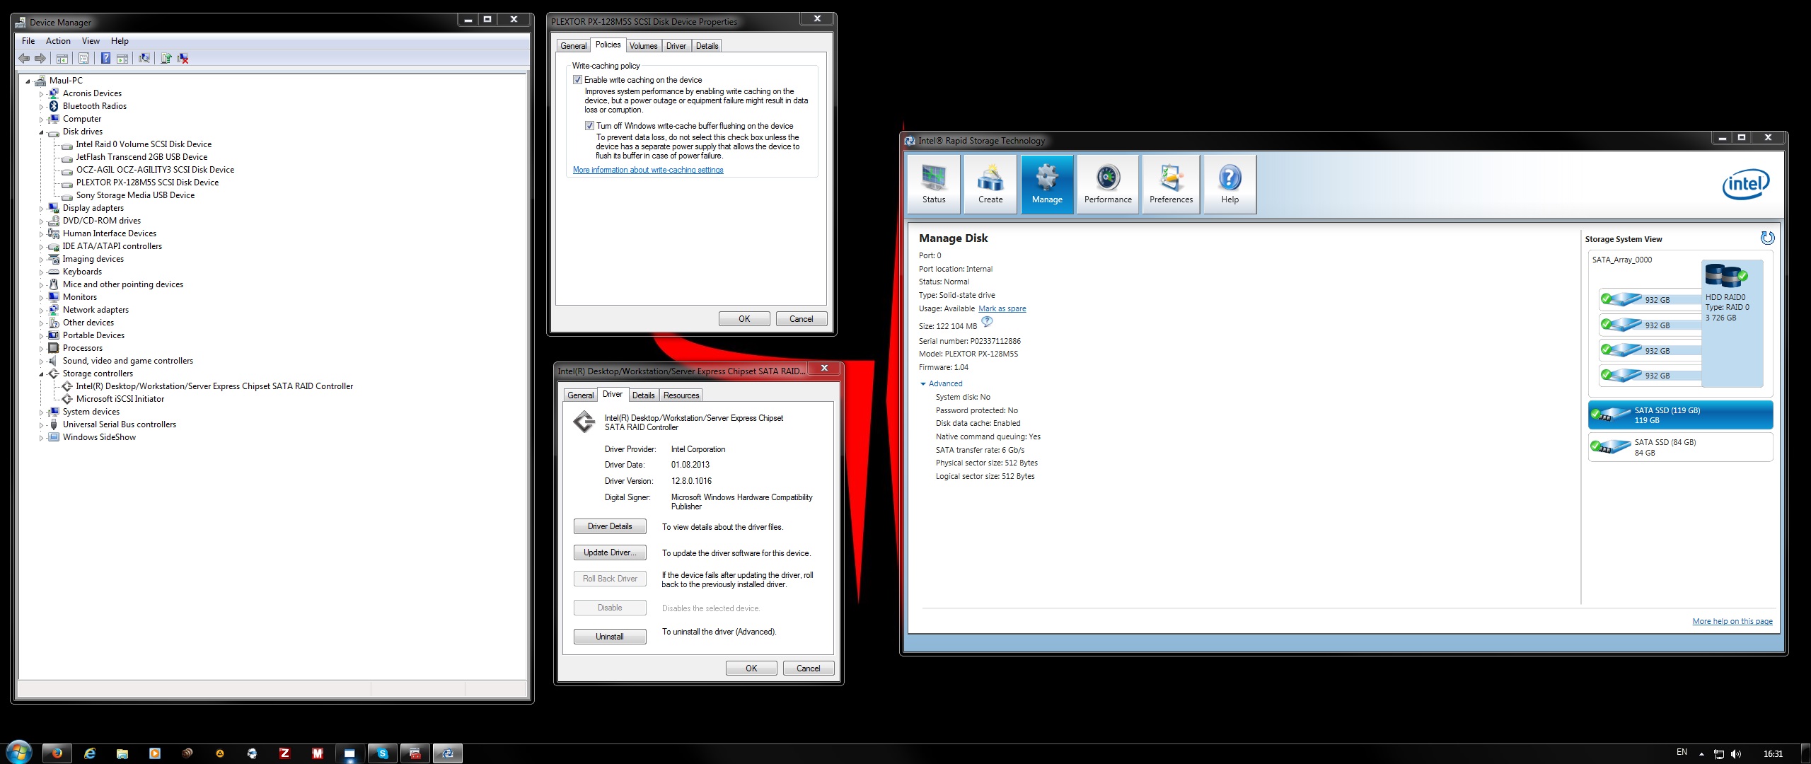The height and width of the screenshot is (764, 1811).
Task: Collapse the Disk drives tree node
Action: point(41,132)
